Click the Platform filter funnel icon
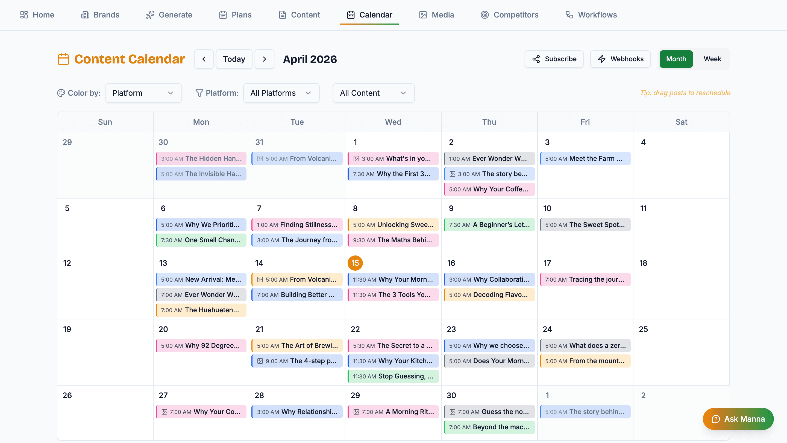787x443 pixels. tap(199, 93)
